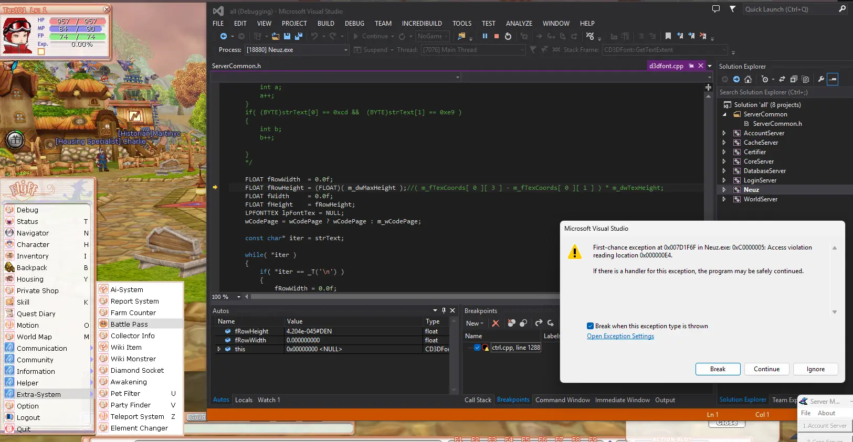
Task: Expand the 'this' variable in Autos
Action: [219, 349]
